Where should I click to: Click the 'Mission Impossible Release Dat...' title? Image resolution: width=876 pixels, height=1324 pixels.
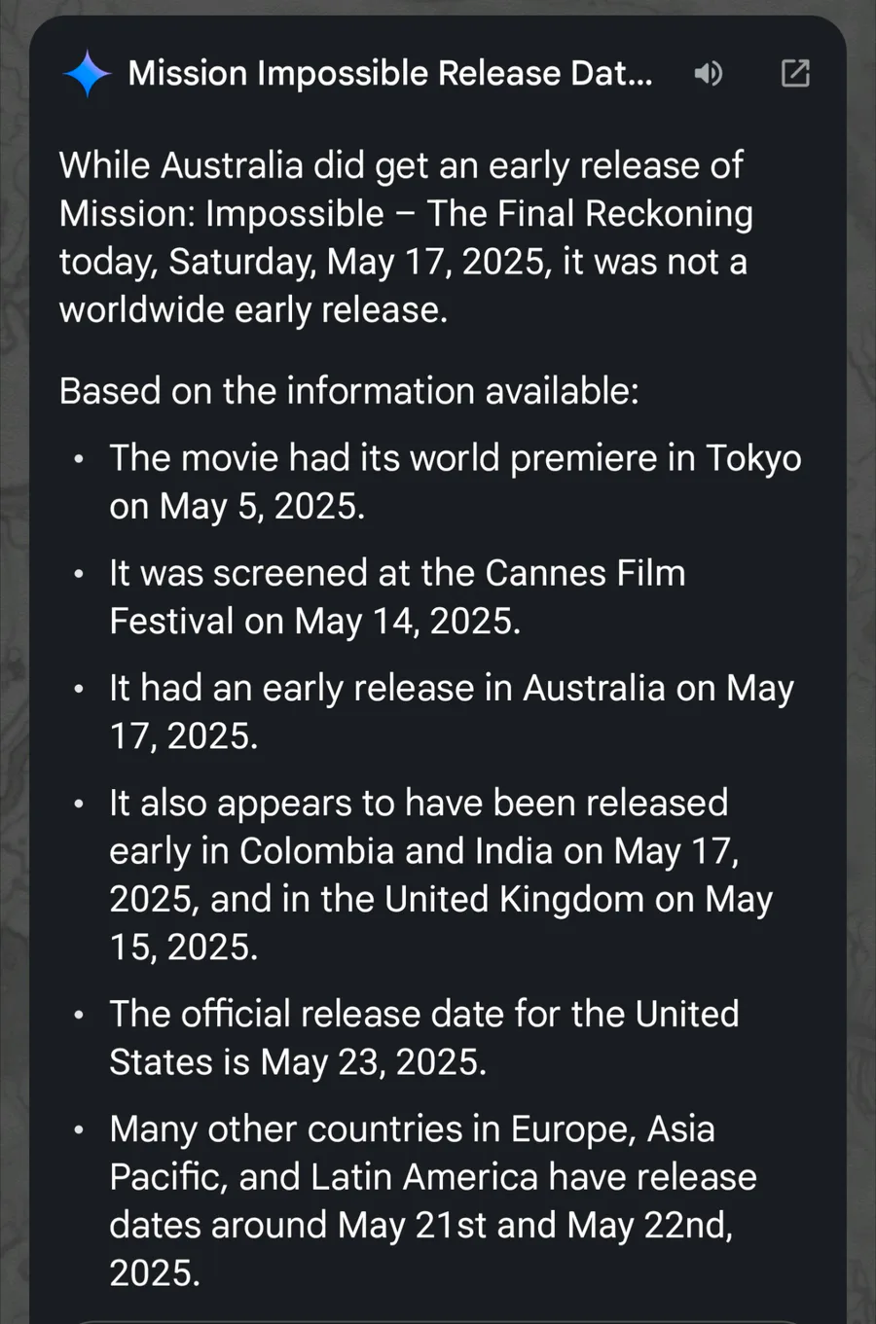tap(390, 73)
